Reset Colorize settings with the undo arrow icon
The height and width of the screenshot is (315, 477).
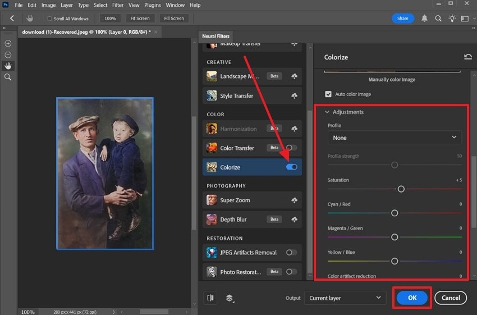467,57
